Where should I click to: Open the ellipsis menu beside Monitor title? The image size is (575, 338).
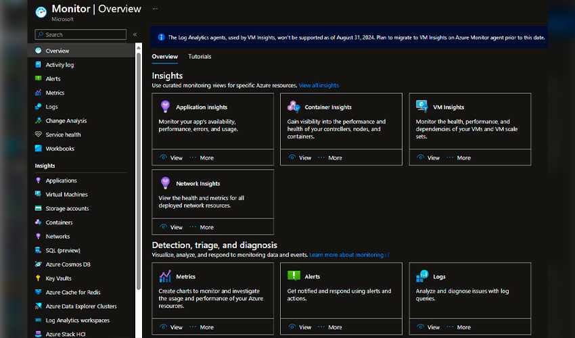coord(155,8)
